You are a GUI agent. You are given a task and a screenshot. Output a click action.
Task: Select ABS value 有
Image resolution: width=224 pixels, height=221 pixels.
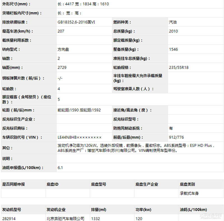pos(171,128)
